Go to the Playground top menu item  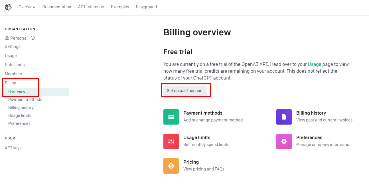click(x=146, y=7)
